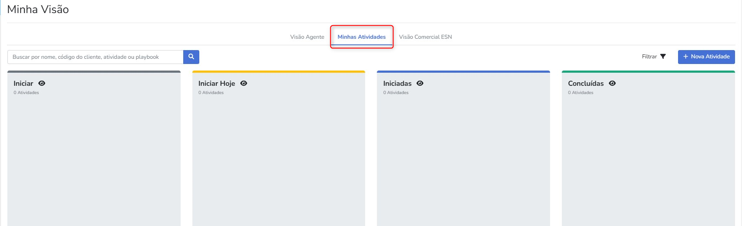Focus the activity search input field

95,57
